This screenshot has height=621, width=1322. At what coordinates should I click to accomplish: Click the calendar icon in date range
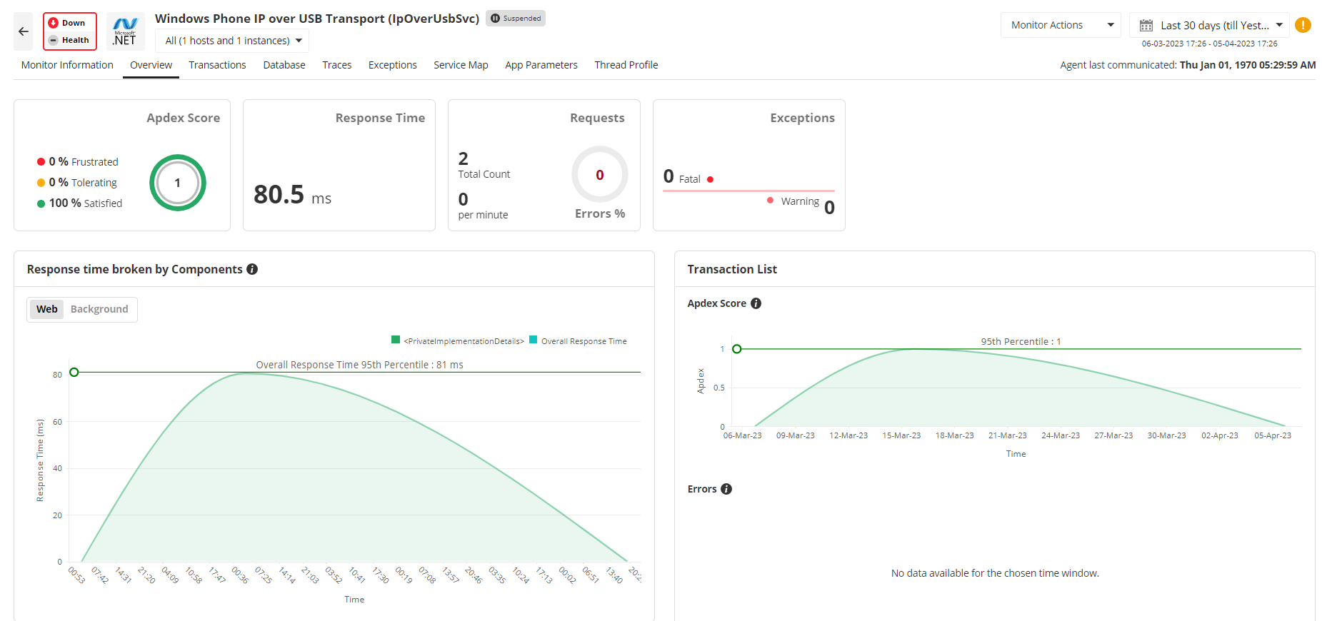[1146, 26]
